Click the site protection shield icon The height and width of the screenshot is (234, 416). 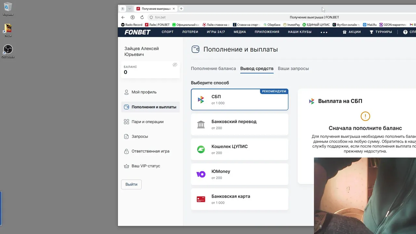click(x=151, y=17)
